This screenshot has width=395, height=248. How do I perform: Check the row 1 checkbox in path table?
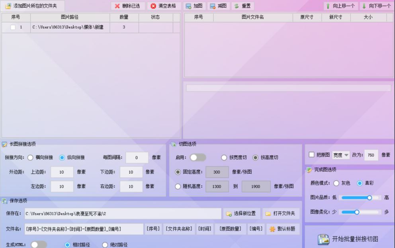pyautogui.click(x=13, y=27)
